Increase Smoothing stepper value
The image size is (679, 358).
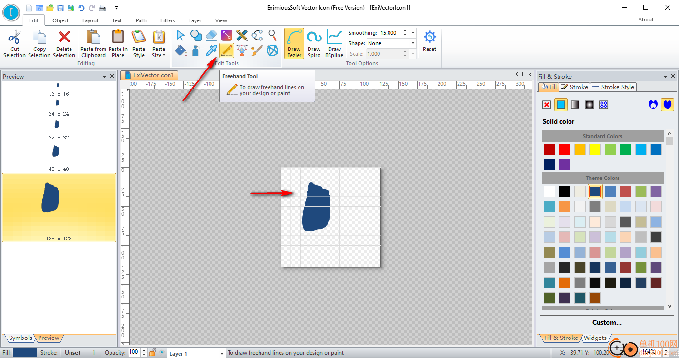405,31
